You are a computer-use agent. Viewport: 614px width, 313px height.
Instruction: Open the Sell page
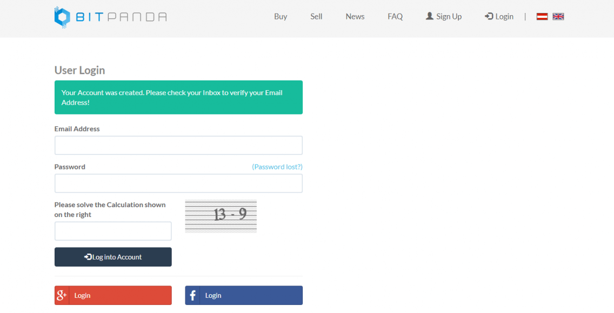316,16
